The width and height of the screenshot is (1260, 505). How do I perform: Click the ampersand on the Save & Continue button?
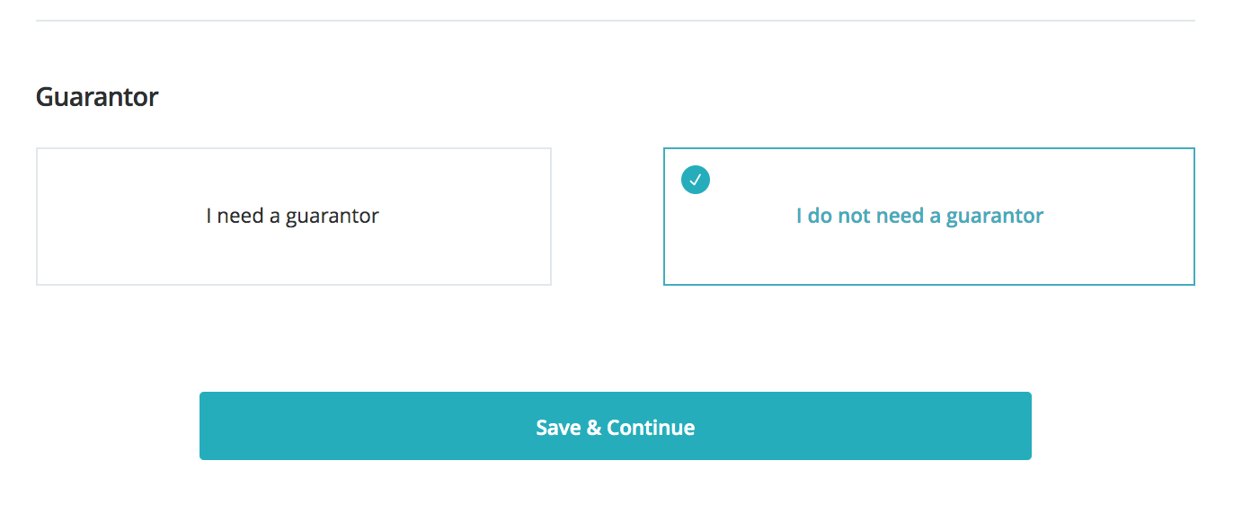click(x=594, y=427)
